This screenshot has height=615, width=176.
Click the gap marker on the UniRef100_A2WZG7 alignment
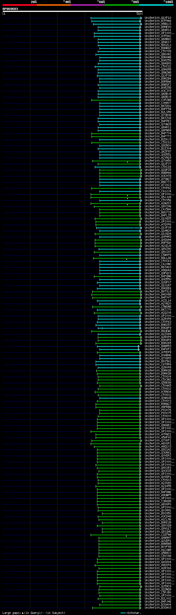[x=127, y=205]
